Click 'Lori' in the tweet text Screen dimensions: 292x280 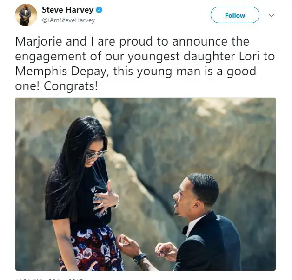[x=249, y=56]
